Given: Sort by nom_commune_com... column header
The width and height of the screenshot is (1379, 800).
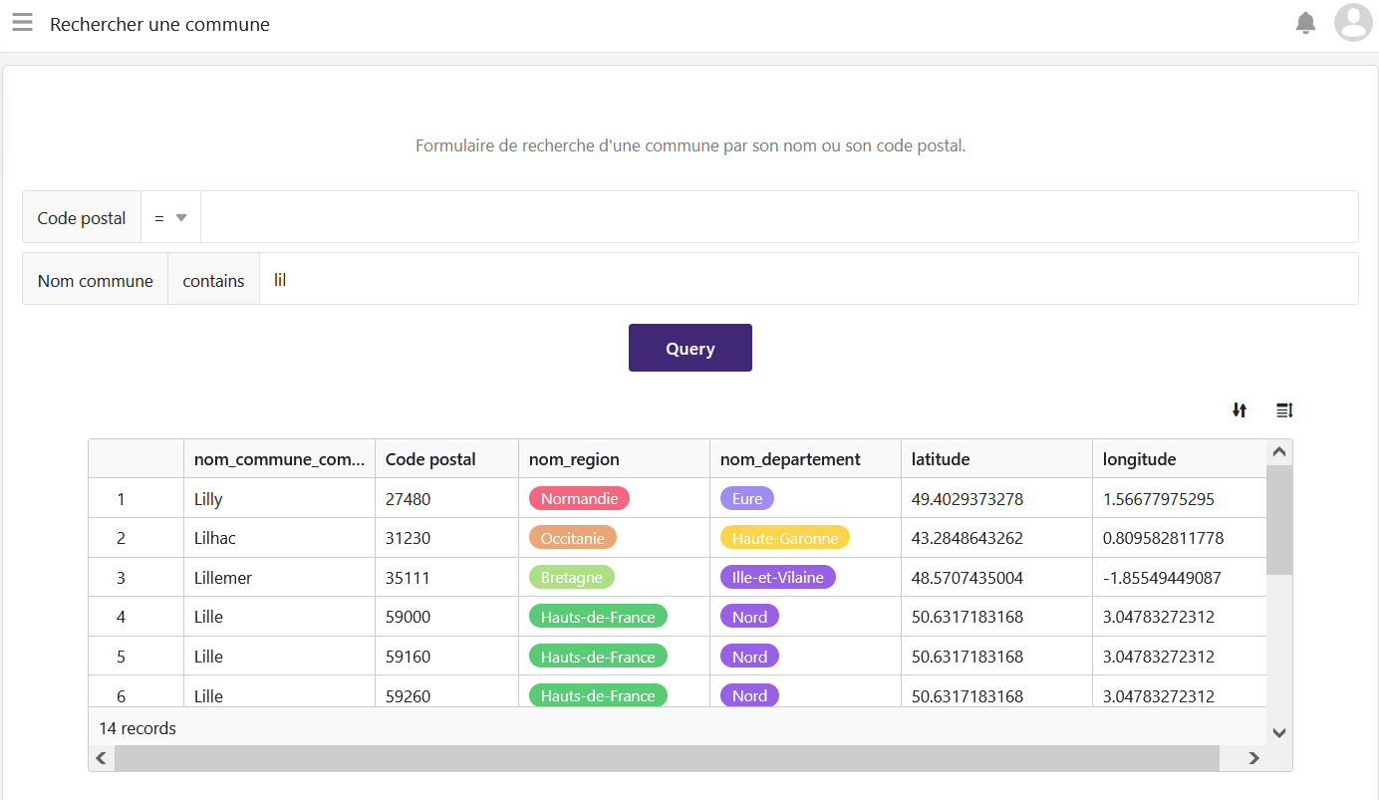Looking at the screenshot, I should tap(280, 459).
